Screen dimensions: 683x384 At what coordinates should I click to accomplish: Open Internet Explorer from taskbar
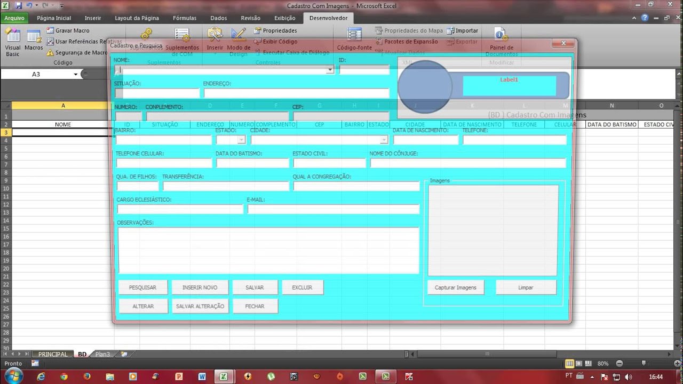pyautogui.click(x=41, y=376)
